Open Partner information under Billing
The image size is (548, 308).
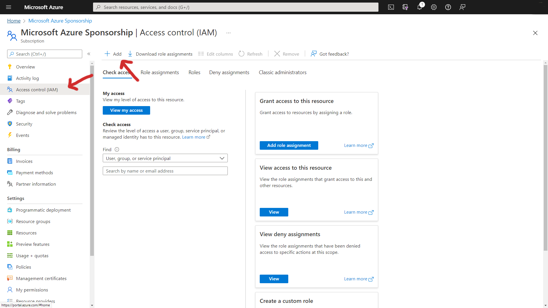point(45,184)
